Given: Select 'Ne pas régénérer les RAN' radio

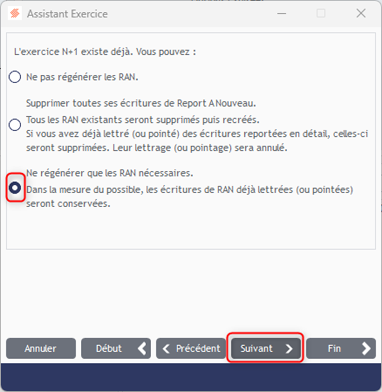Looking at the screenshot, I should pyautogui.click(x=14, y=77).
